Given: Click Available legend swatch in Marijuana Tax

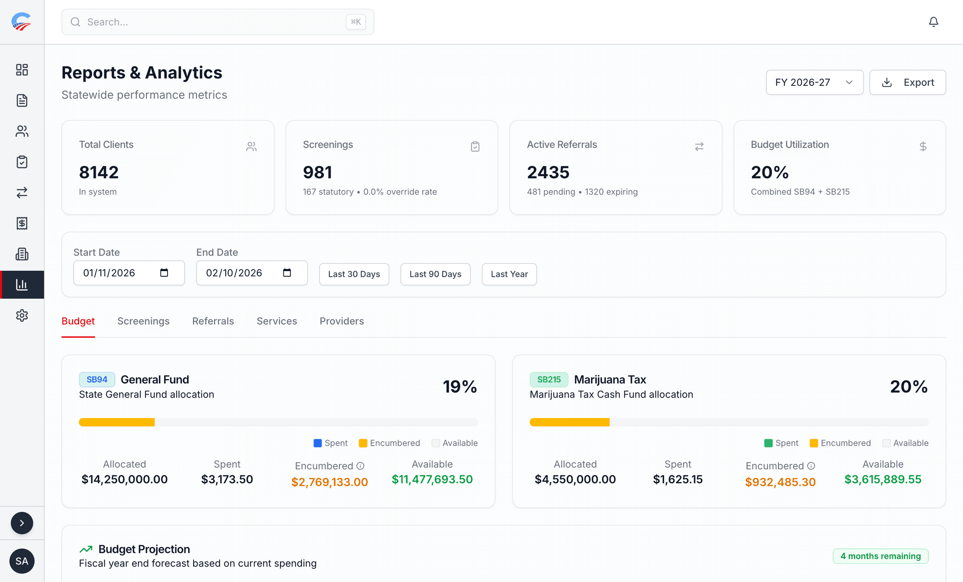Looking at the screenshot, I should click(x=886, y=443).
